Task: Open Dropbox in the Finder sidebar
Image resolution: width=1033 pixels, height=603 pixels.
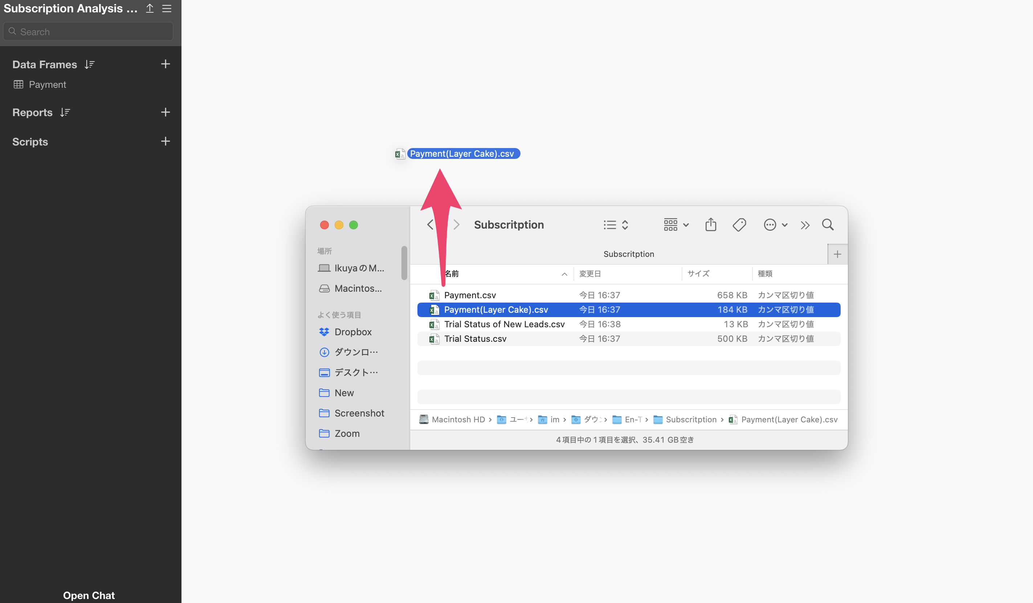Action: (352, 332)
